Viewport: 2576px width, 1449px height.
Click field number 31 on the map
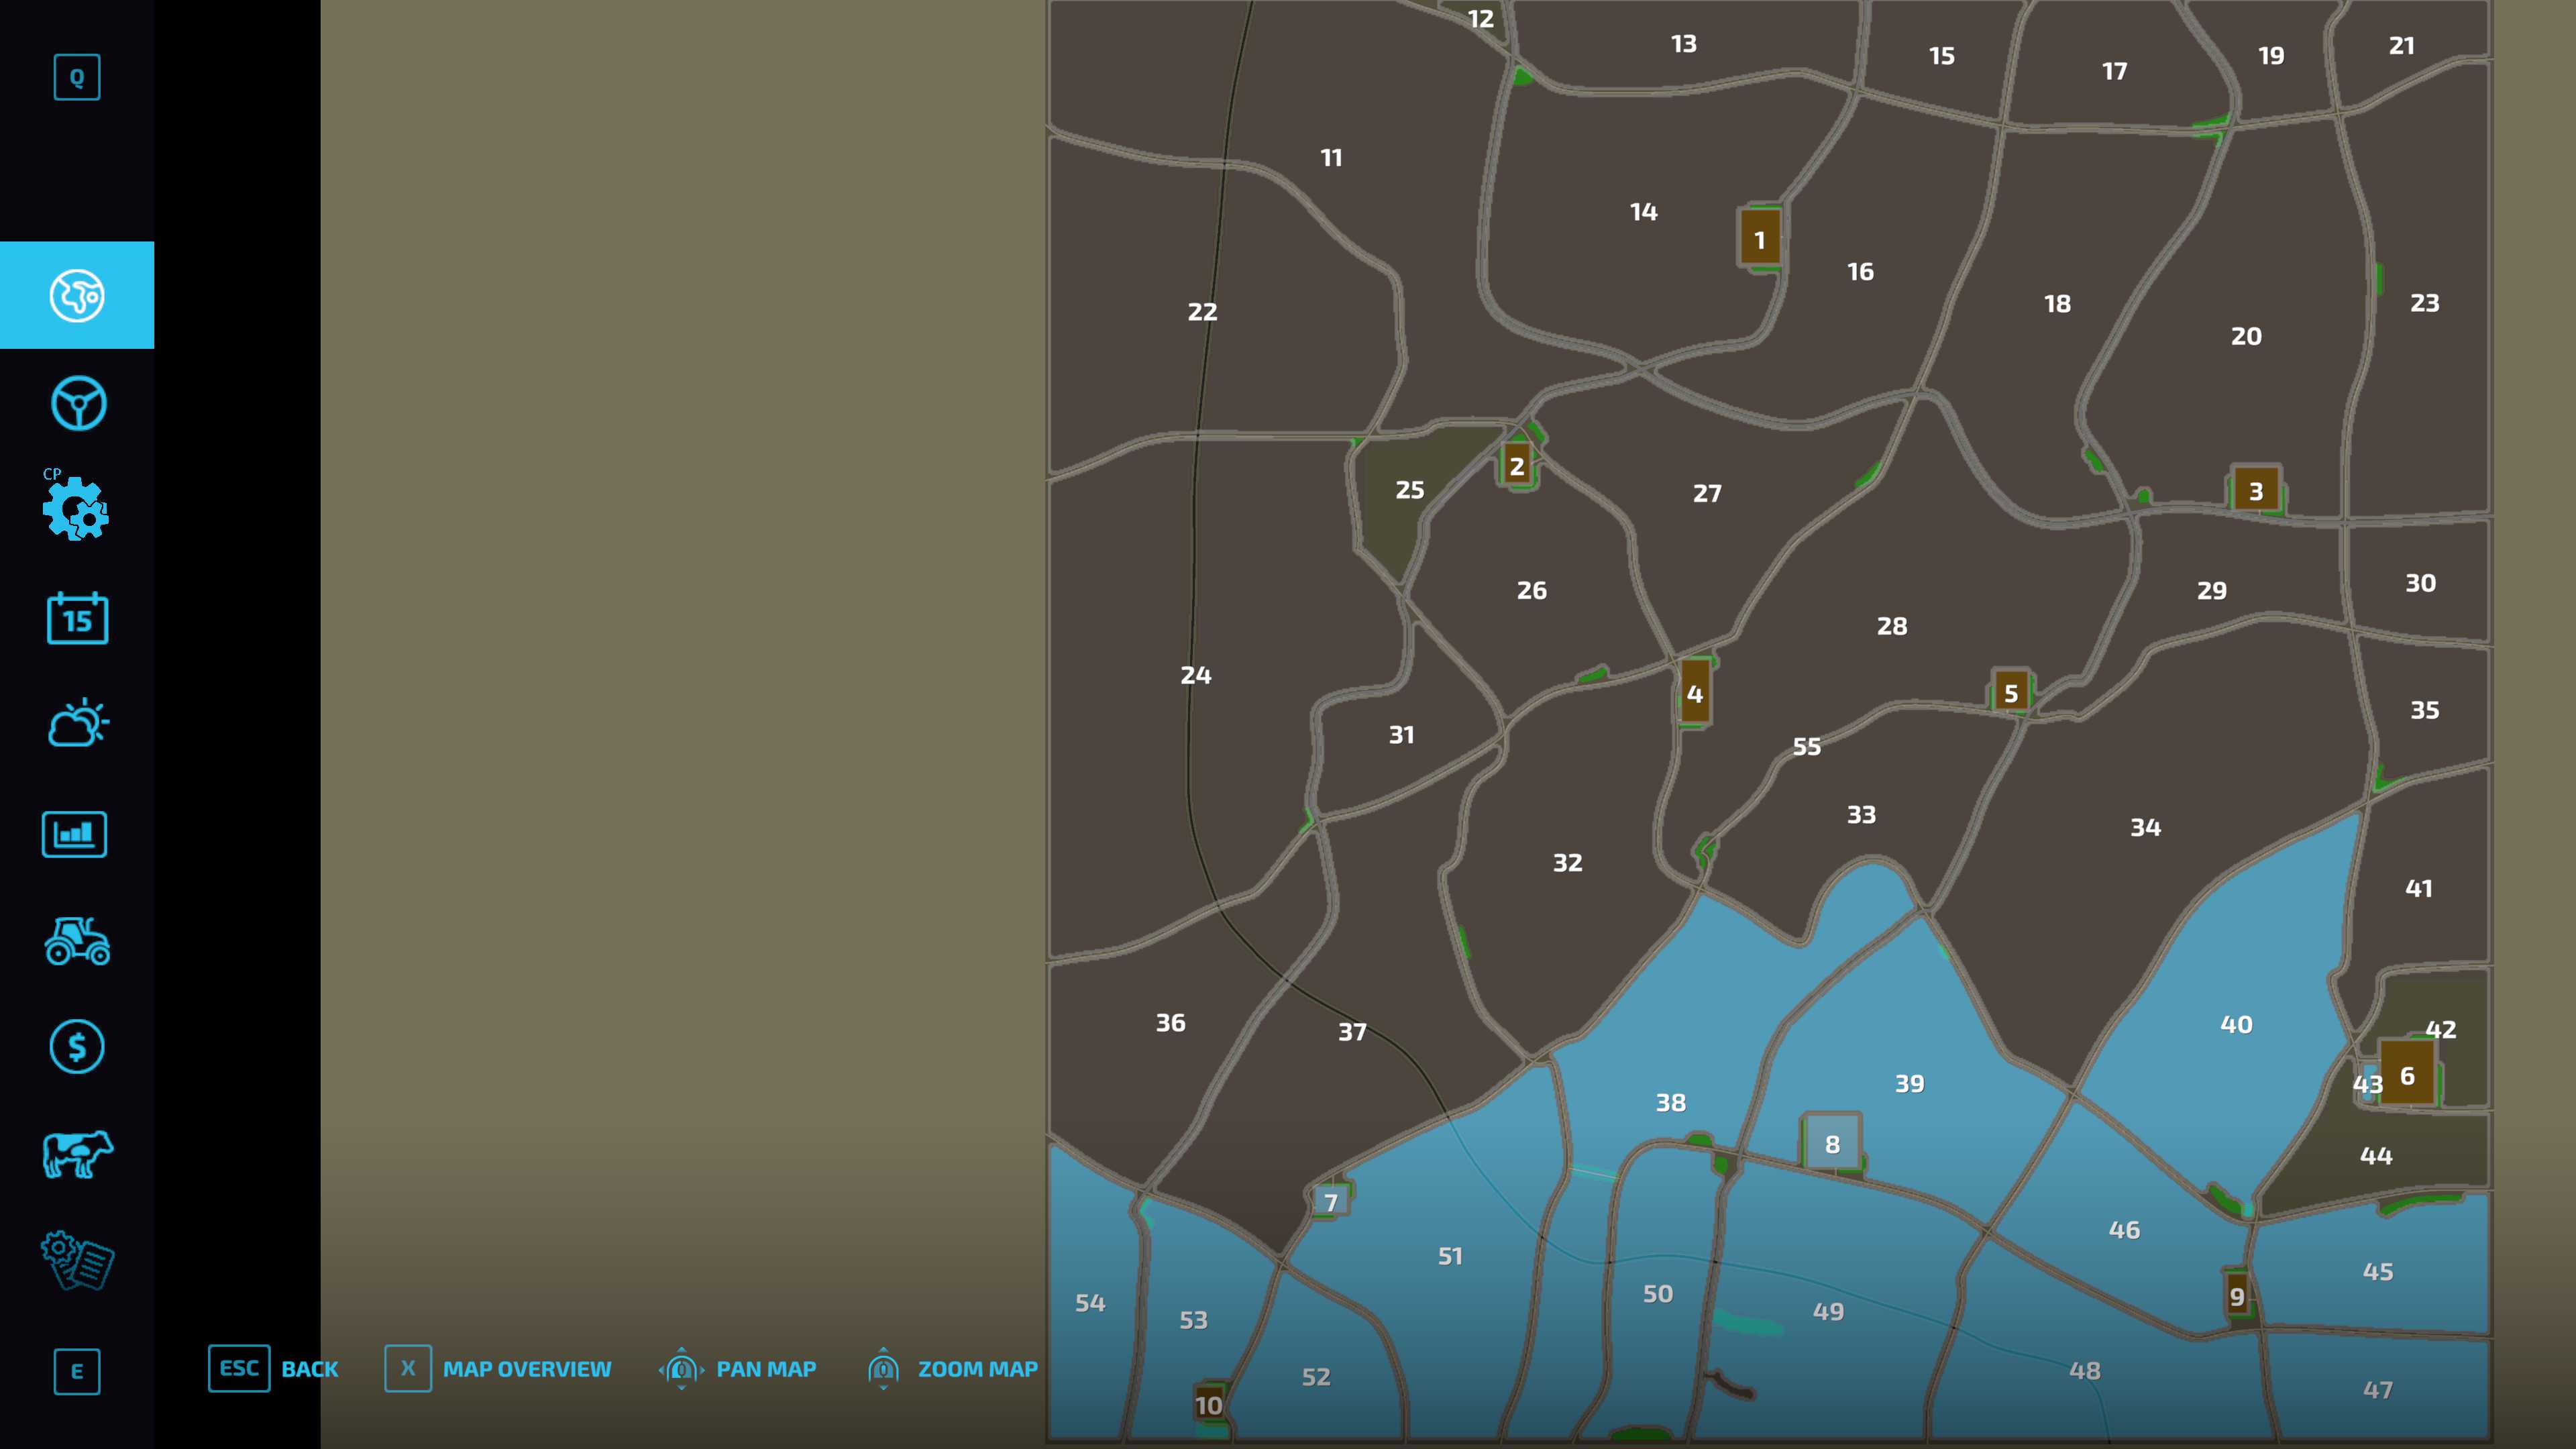coord(1401,734)
